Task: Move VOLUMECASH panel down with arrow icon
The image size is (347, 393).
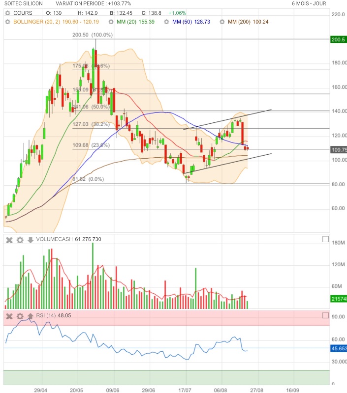Action: (31, 240)
